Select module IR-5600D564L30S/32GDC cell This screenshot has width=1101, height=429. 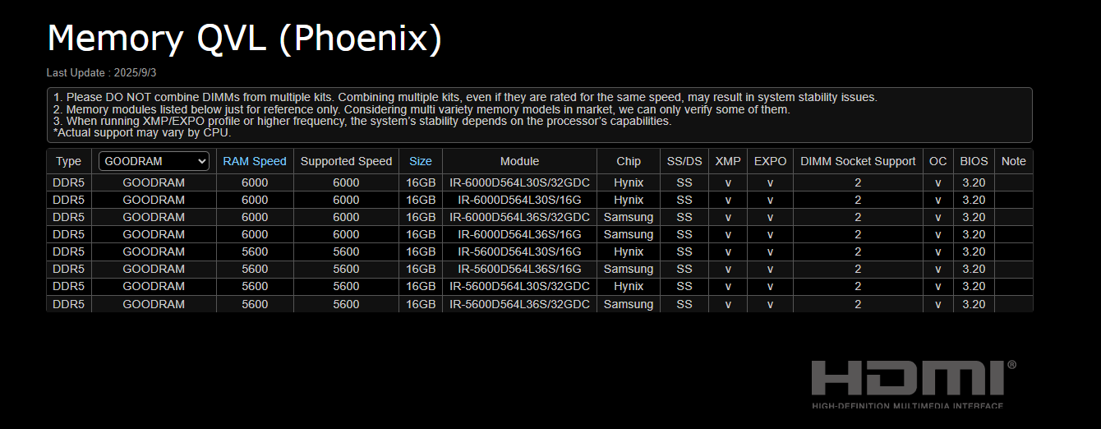click(x=519, y=286)
